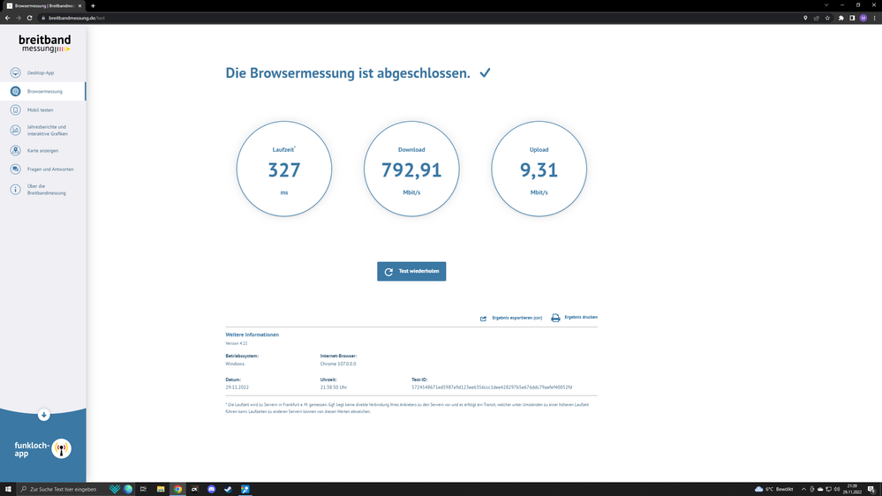Image resolution: width=882 pixels, height=496 pixels.
Task: Click the funkloch-app antenna icon
Action: click(x=61, y=448)
